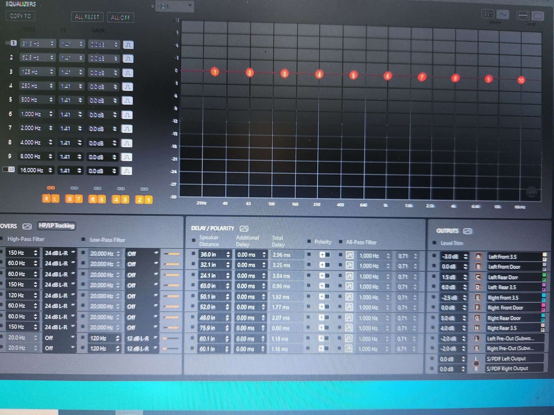Toggle the Low-Pass Filter enable checkbox
This screenshot has height=415, width=554.
[83, 239]
